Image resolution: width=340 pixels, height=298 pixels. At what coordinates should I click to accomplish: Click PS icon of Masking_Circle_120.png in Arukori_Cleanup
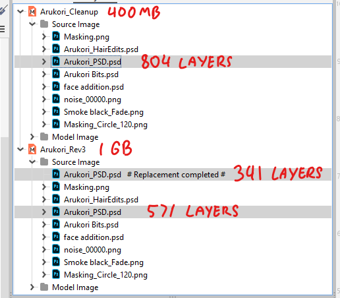(56, 124)
